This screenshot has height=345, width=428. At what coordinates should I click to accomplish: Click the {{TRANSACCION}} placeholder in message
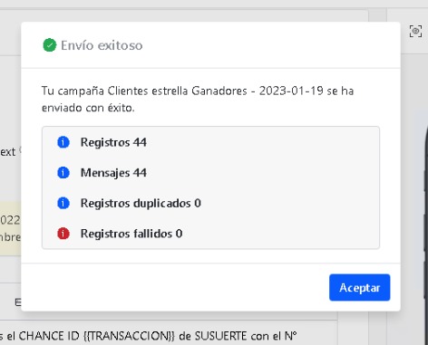(x=129, y=336)
